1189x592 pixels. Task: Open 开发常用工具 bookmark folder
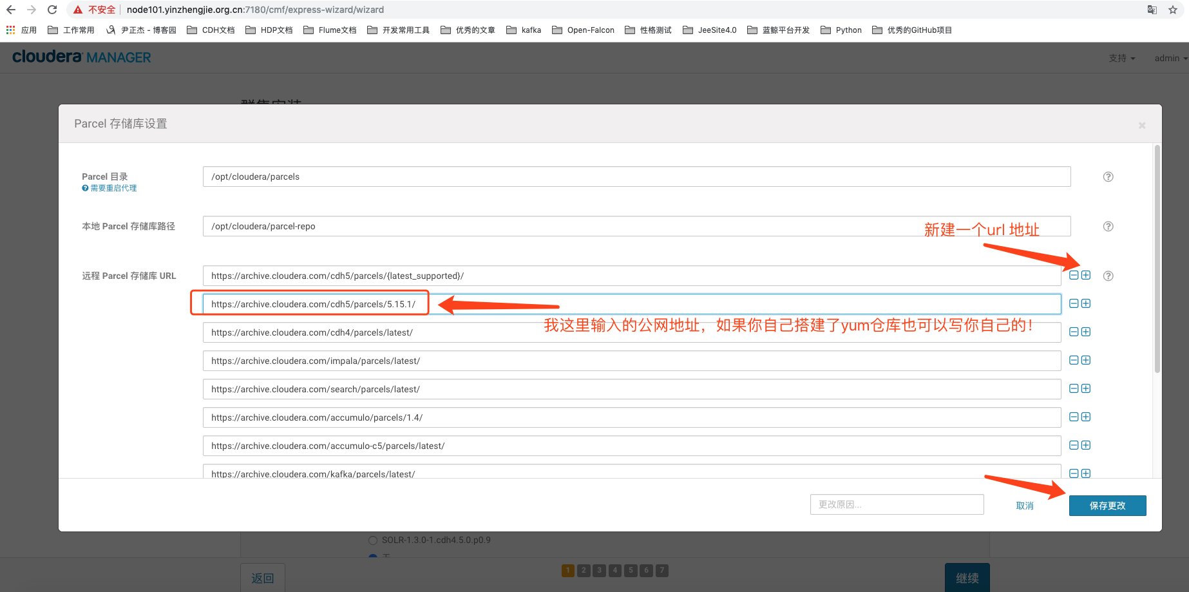coord(398,30)
